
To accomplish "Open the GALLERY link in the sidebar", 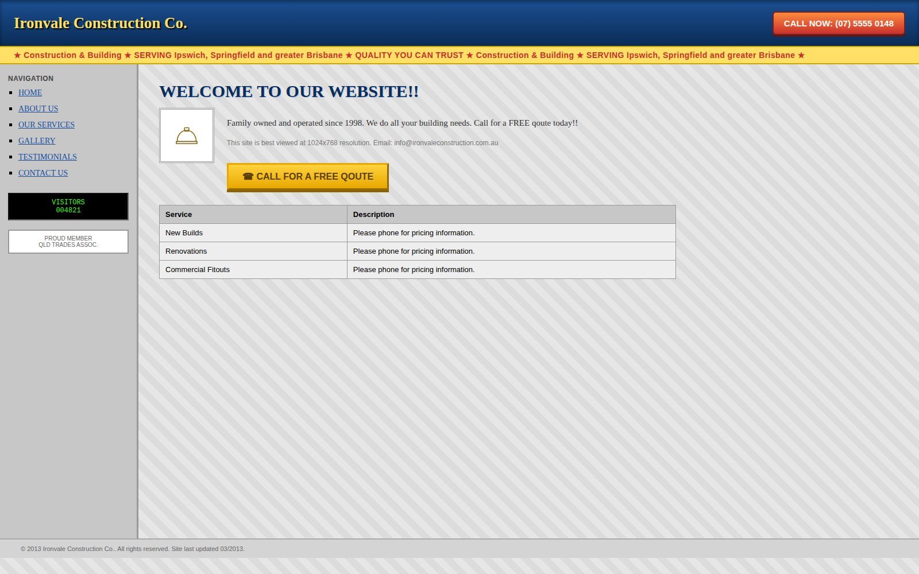I will pos(37,141).
